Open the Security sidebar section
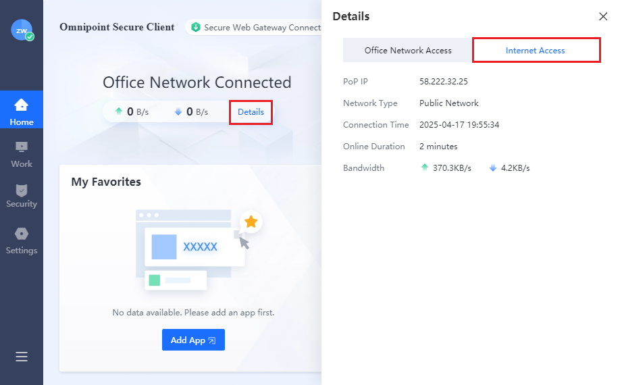 coord(22,196)
